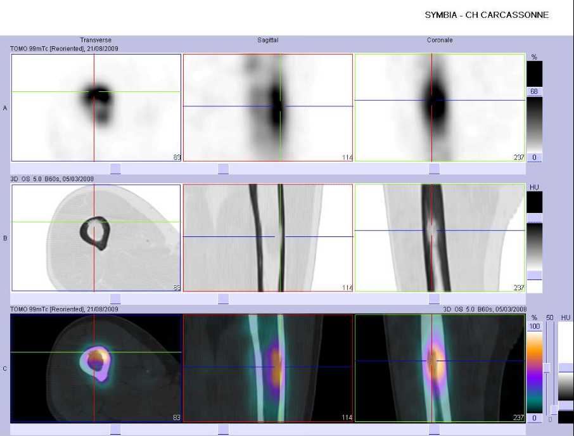Select the row B sagittal CT view
The height and width of the screenshot is (436, 574).
click(268, 238)
